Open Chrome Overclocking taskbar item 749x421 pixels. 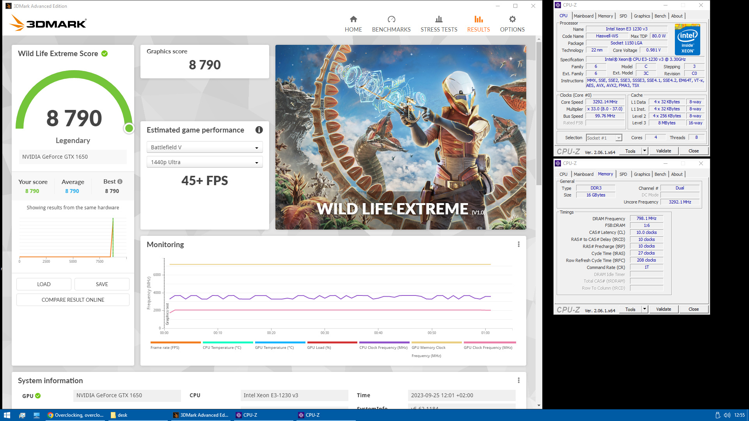pyautogui.click(x=76, y=415)
